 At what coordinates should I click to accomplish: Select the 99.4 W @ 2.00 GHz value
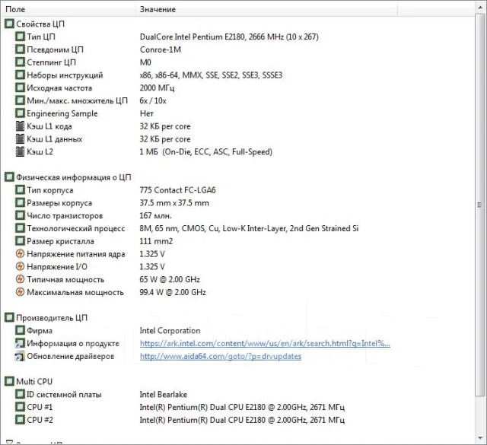(173, 292)
